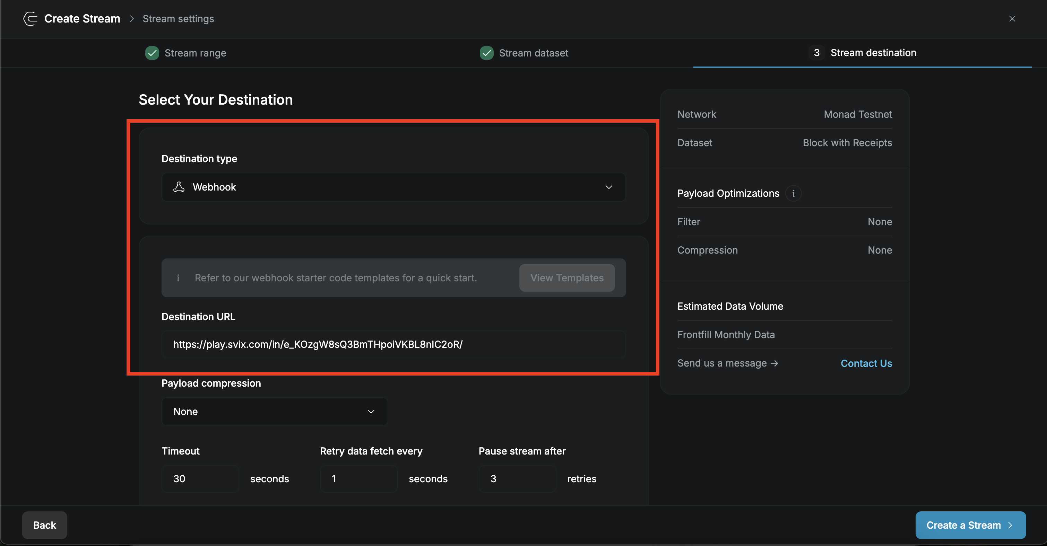Open the Payload compression dropdown
1047x546 pixels.
click(x=274, y=411)
